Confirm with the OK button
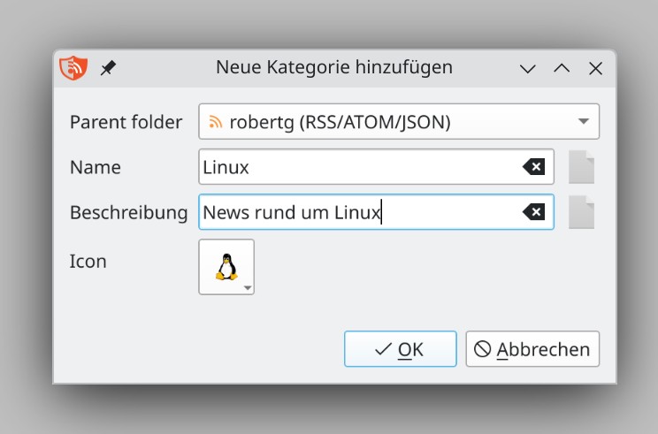 click(x=401, y=349)
